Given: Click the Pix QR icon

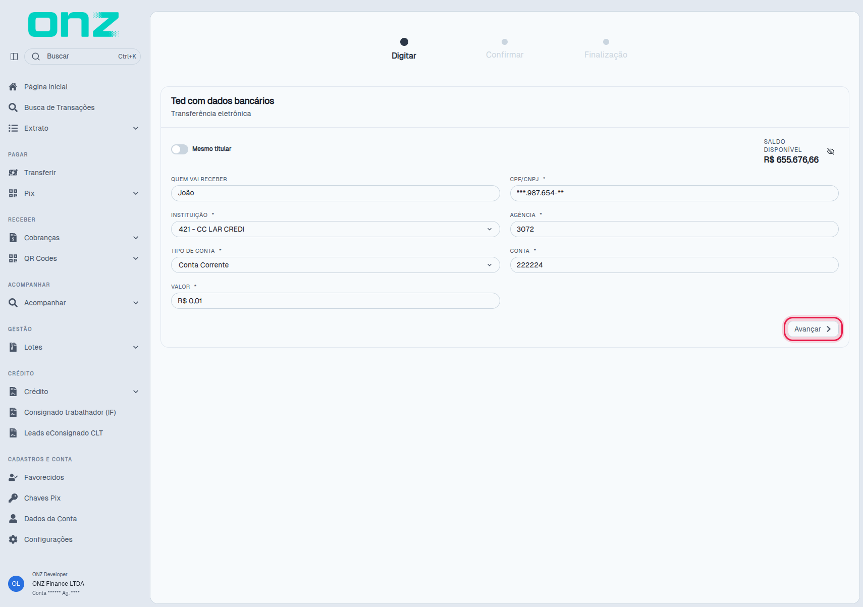Looking at the screenshot, I should tap(13, 193).
